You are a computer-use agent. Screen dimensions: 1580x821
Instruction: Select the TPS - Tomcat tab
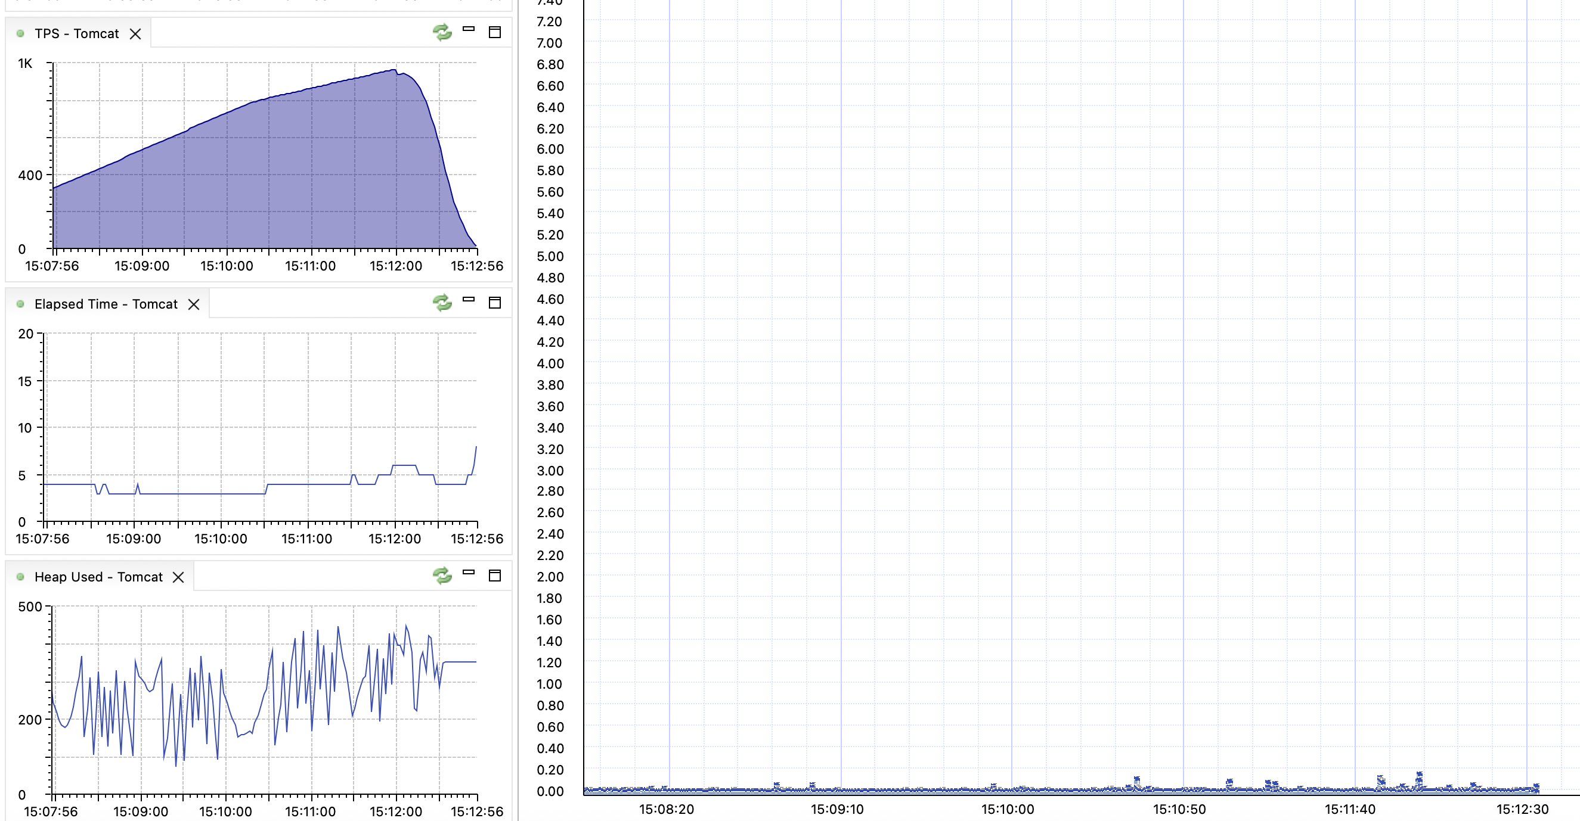click(76, 34)
